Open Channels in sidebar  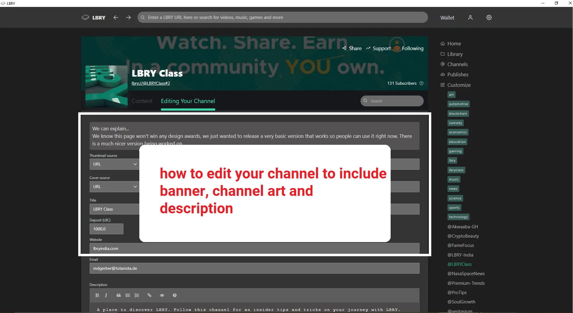pyautogui.click(x=454, y=64)
